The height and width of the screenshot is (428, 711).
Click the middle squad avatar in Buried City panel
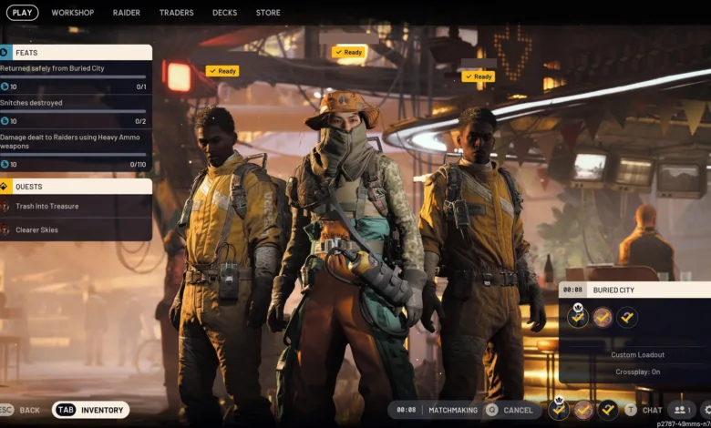coord(603,318)
